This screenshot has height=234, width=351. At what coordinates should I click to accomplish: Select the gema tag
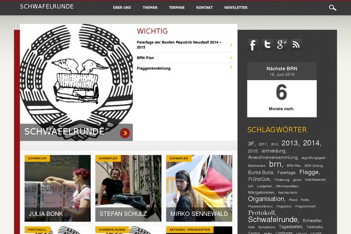tap(297, 180)
